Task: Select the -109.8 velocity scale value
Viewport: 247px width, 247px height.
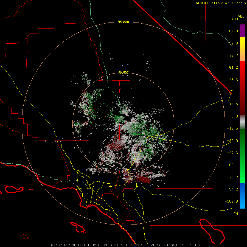Action: pos(231,201)
